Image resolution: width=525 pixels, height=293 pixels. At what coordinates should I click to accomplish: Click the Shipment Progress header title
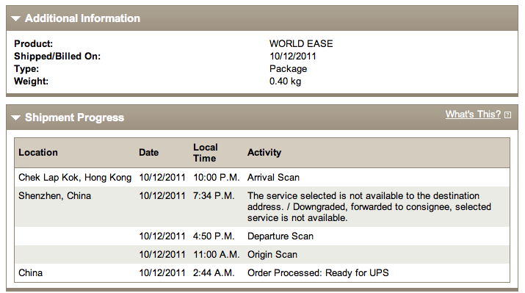[74, 117]
